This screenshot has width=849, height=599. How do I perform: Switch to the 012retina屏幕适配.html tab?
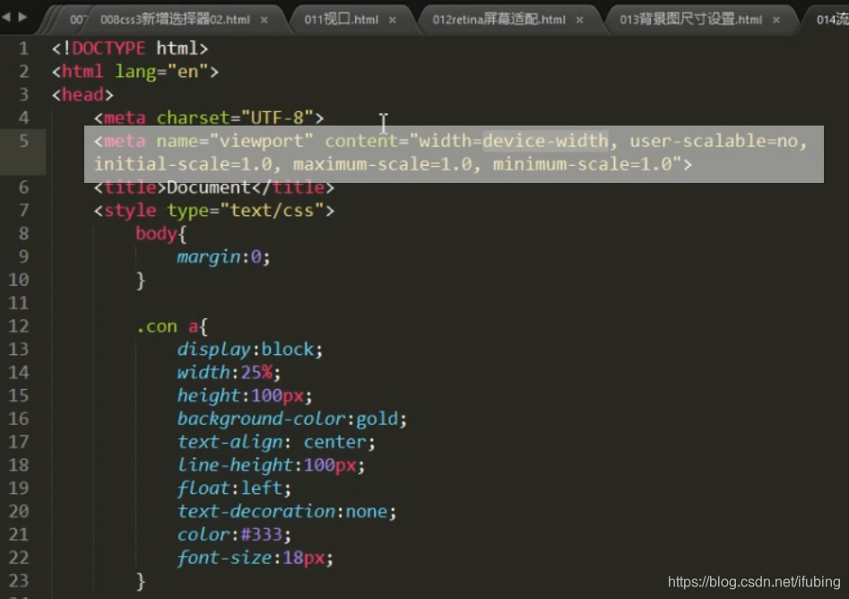pyautogui.click(x=498, y=20)
